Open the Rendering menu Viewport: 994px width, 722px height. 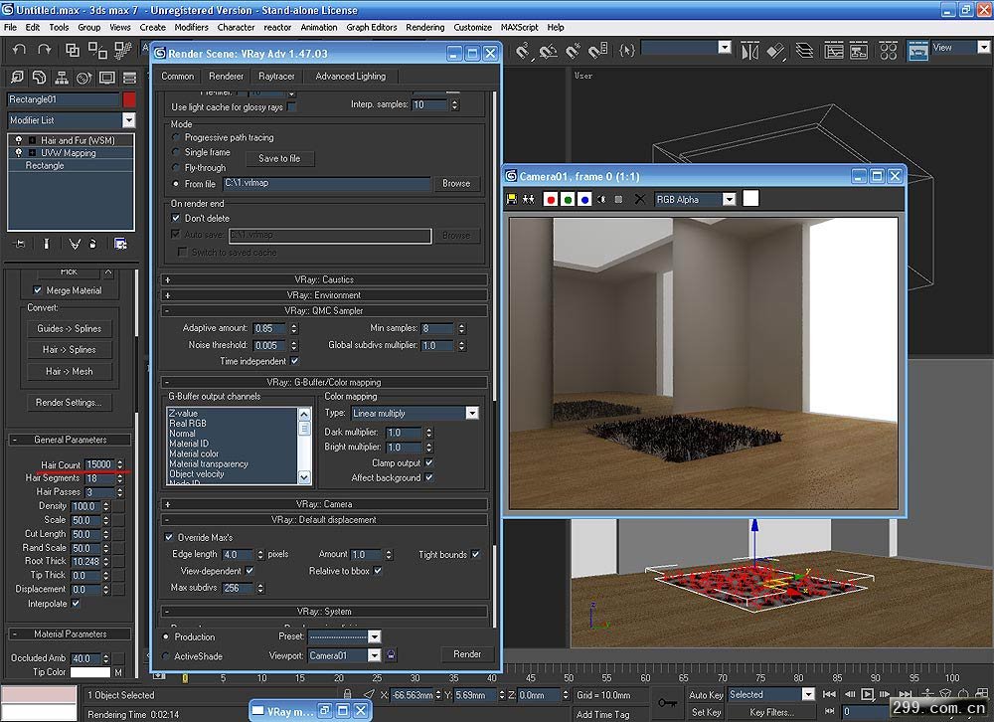[424, 27]
